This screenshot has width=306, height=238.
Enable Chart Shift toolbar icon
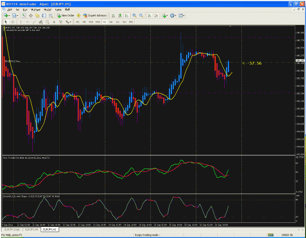(156, 15)
